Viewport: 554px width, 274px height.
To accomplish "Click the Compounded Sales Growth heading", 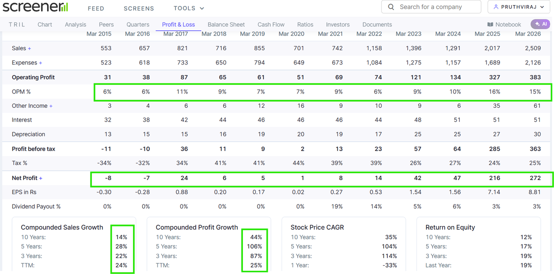I will pos(62,227).
